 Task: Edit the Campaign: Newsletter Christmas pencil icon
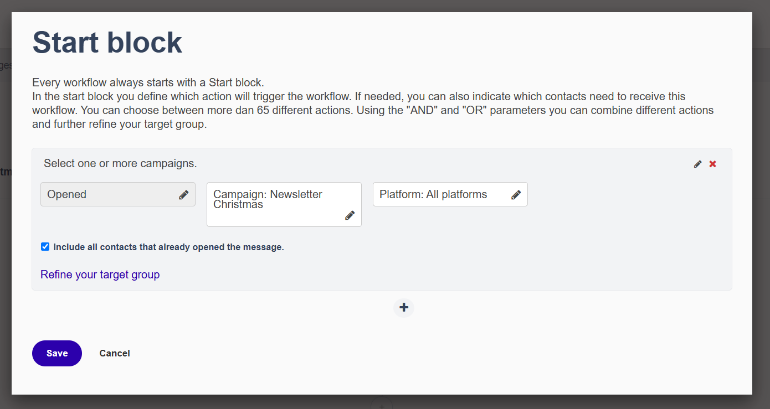coord(350,215)
